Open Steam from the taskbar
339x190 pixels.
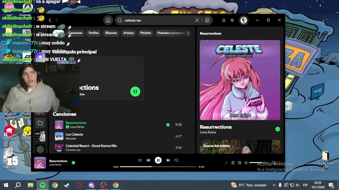[67, 185]
